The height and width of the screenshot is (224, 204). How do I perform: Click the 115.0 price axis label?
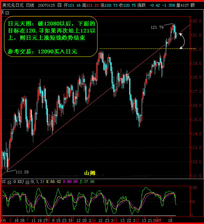pos(196,120)
